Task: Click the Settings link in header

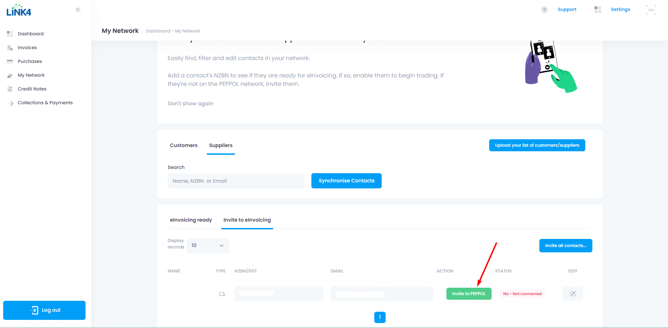Action: 620,10
